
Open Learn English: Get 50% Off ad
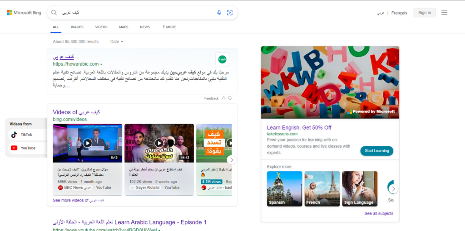[299, 128]
